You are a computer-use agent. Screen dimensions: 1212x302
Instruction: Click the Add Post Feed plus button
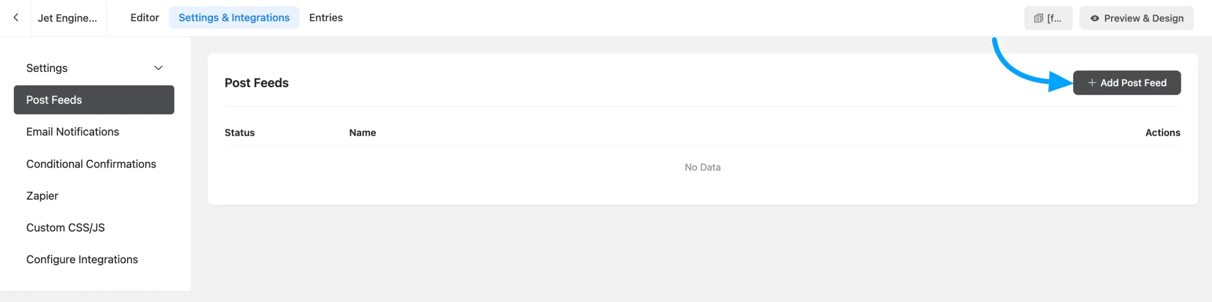(x=1126, y=83)
